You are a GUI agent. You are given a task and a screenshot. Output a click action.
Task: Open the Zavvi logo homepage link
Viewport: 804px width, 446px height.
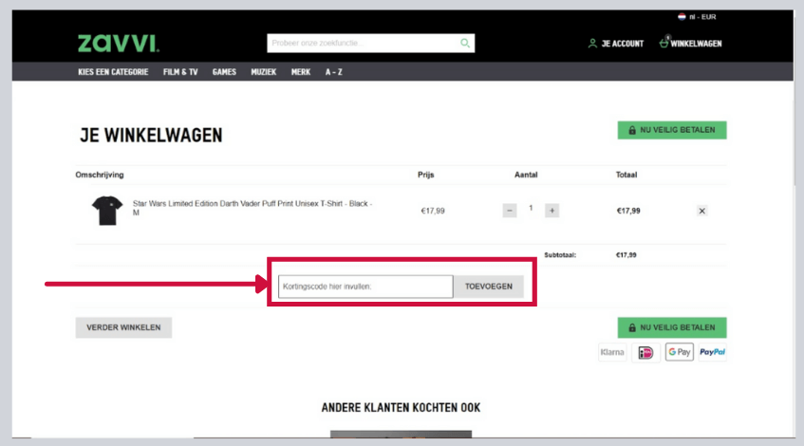coord(119,44)
